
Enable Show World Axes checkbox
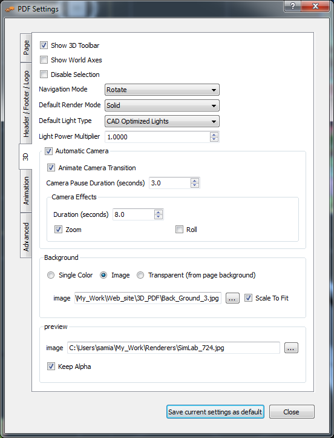coord(44,60)
